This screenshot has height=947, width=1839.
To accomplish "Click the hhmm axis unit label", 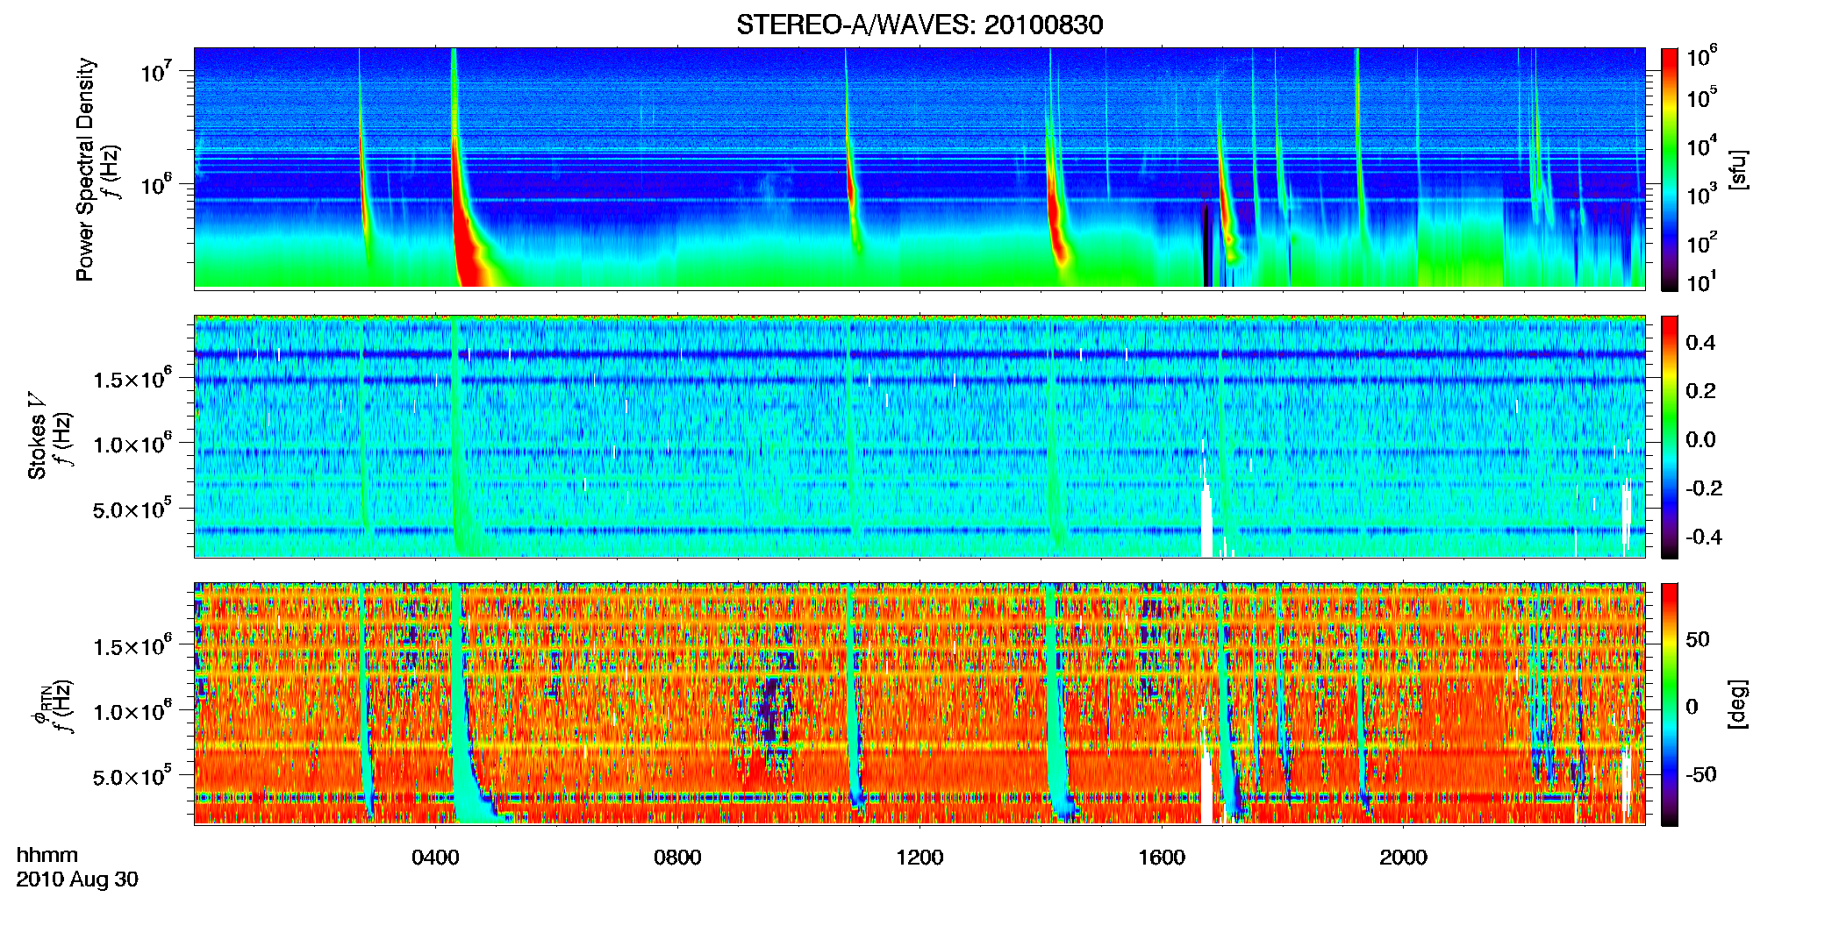I will 47,855.
